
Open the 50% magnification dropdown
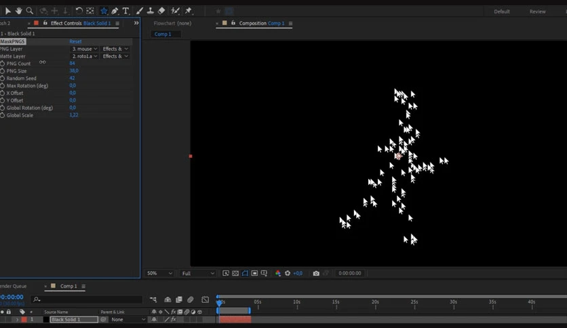coord(159,274)
